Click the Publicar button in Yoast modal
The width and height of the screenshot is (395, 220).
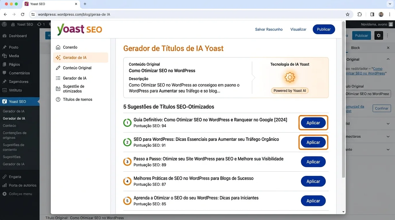[x=324, y=29]
